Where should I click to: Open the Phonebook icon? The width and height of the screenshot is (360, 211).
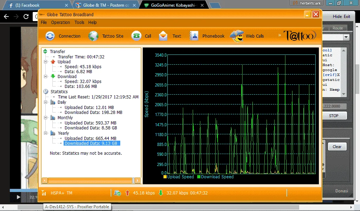click(x=194, y=36)
